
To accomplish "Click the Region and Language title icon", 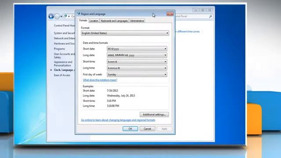I will (x=79, y=14).
